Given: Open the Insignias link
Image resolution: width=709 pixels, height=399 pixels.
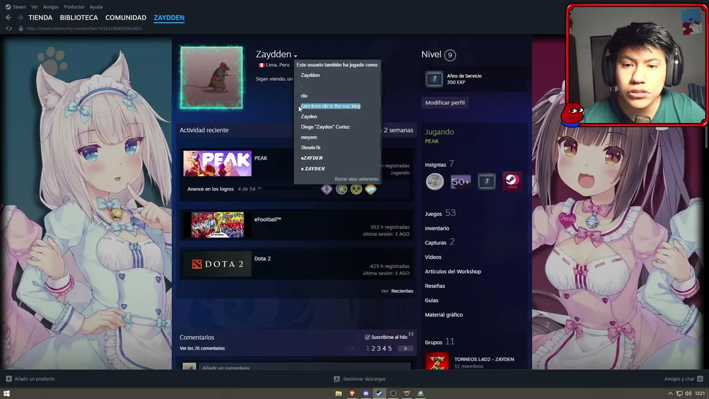Looking at the screenshot, I should (439, 164).
